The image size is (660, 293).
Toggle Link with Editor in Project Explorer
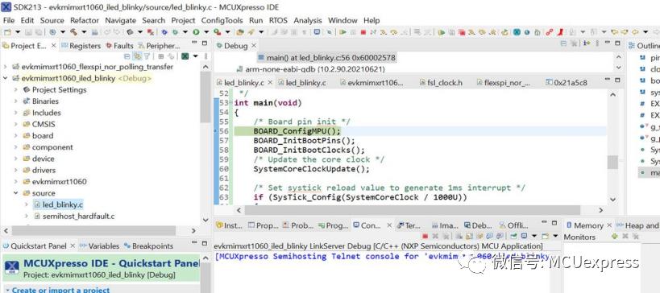tap(137, 56)
